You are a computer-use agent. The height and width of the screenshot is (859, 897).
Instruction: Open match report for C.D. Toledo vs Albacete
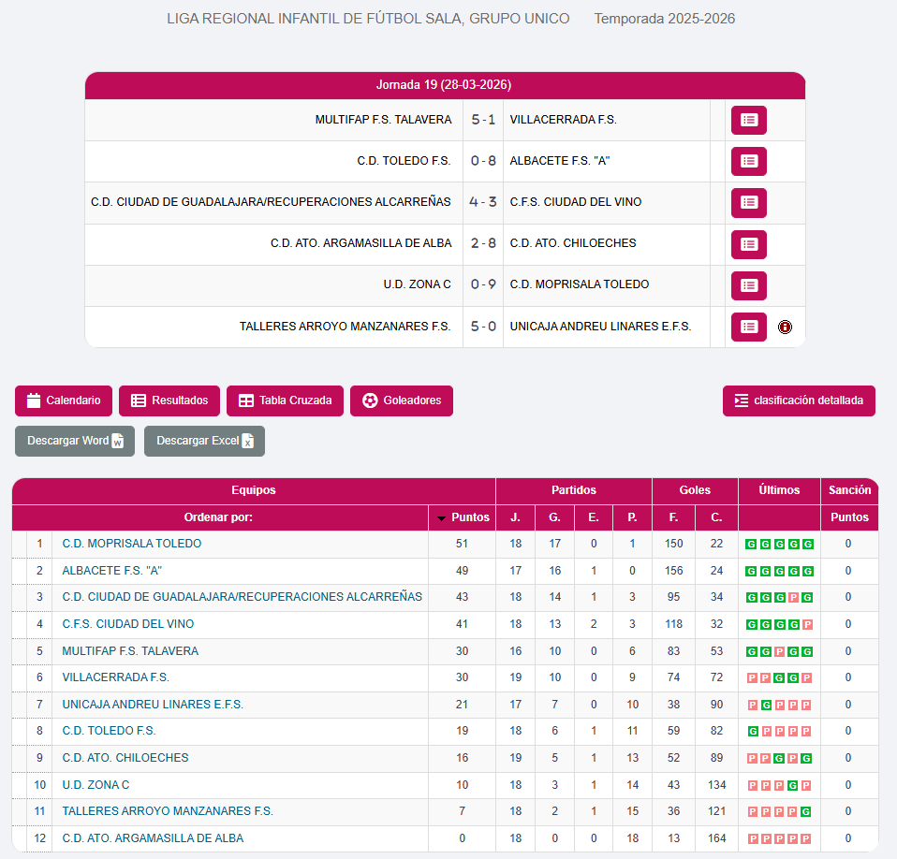[x=749, y=161]
